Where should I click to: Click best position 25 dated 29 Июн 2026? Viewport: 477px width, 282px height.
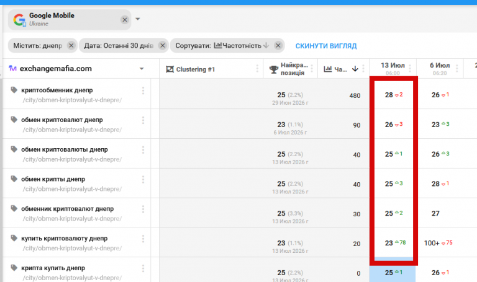click(281, 95)
